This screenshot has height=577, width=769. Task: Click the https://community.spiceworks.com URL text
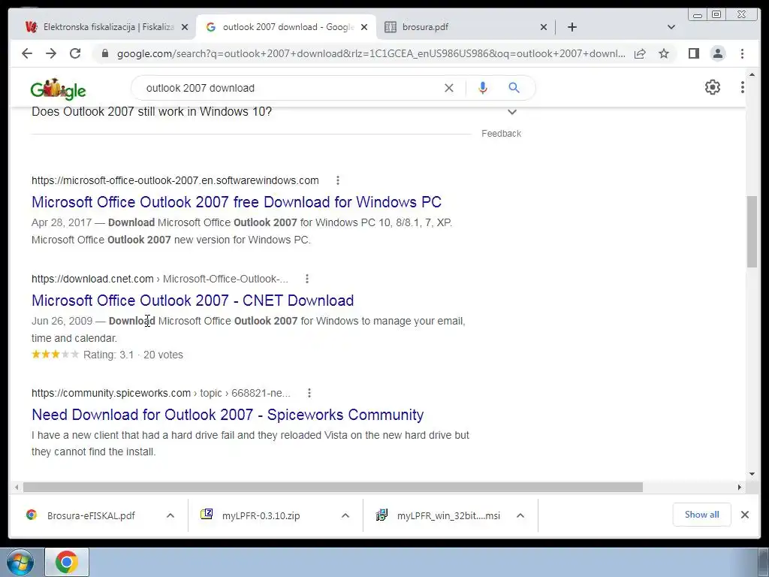111,393
